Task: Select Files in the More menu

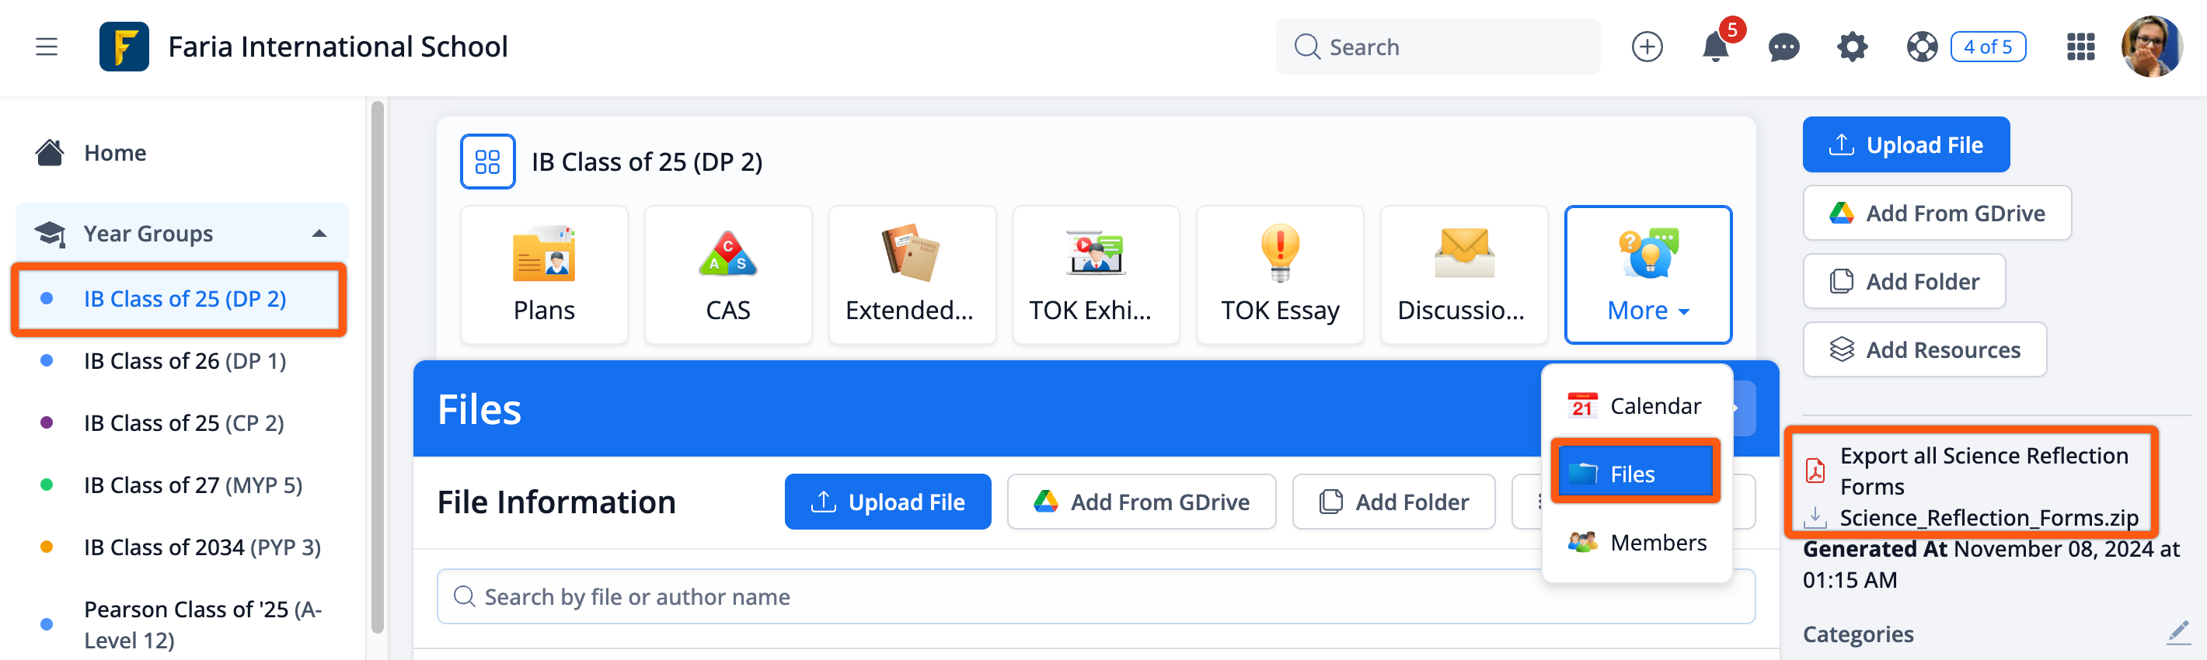Action: [1633, 474]
